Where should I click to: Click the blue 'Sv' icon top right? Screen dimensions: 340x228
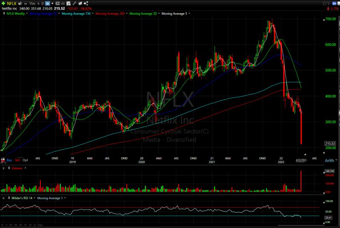click(334, 3)
